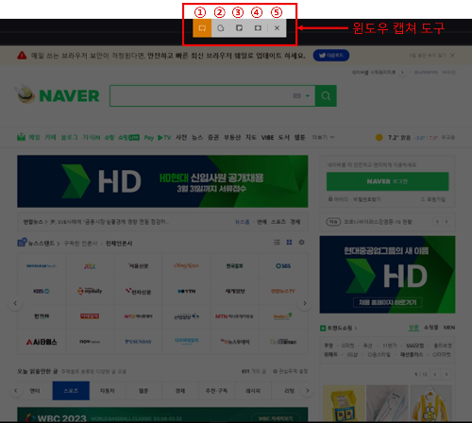Switch to MEN shopping tab

[x=449, y=328]
